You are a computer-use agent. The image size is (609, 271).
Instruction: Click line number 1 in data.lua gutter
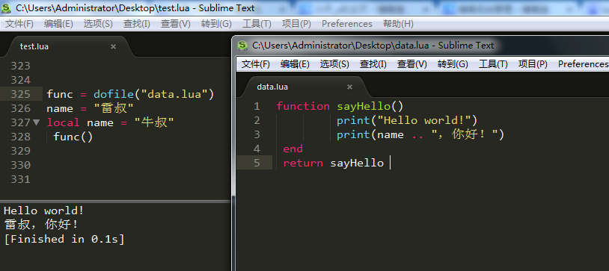257,106
